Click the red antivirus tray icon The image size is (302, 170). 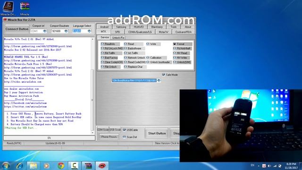[x=264, y=166]
